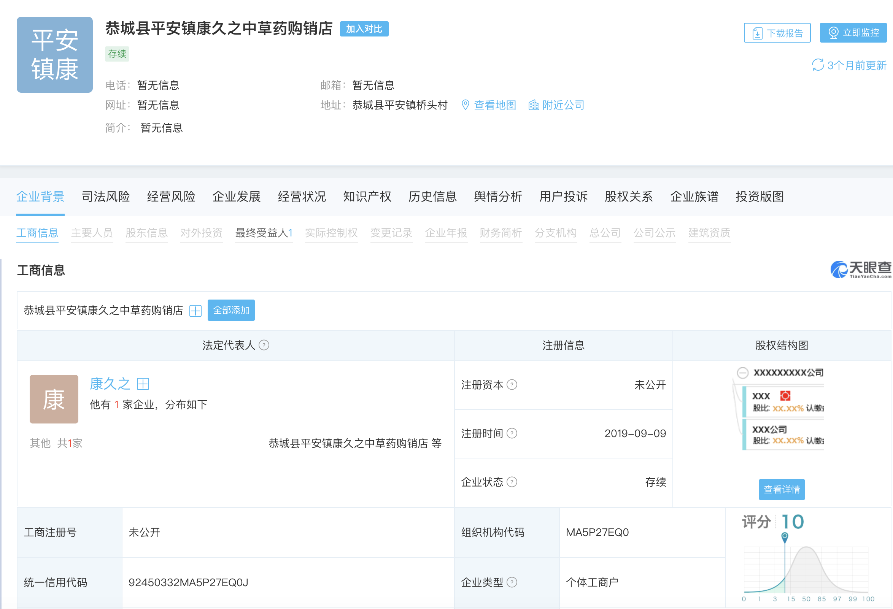Click the refresh icon beside 3个月前更新

[x=818, y=65]
